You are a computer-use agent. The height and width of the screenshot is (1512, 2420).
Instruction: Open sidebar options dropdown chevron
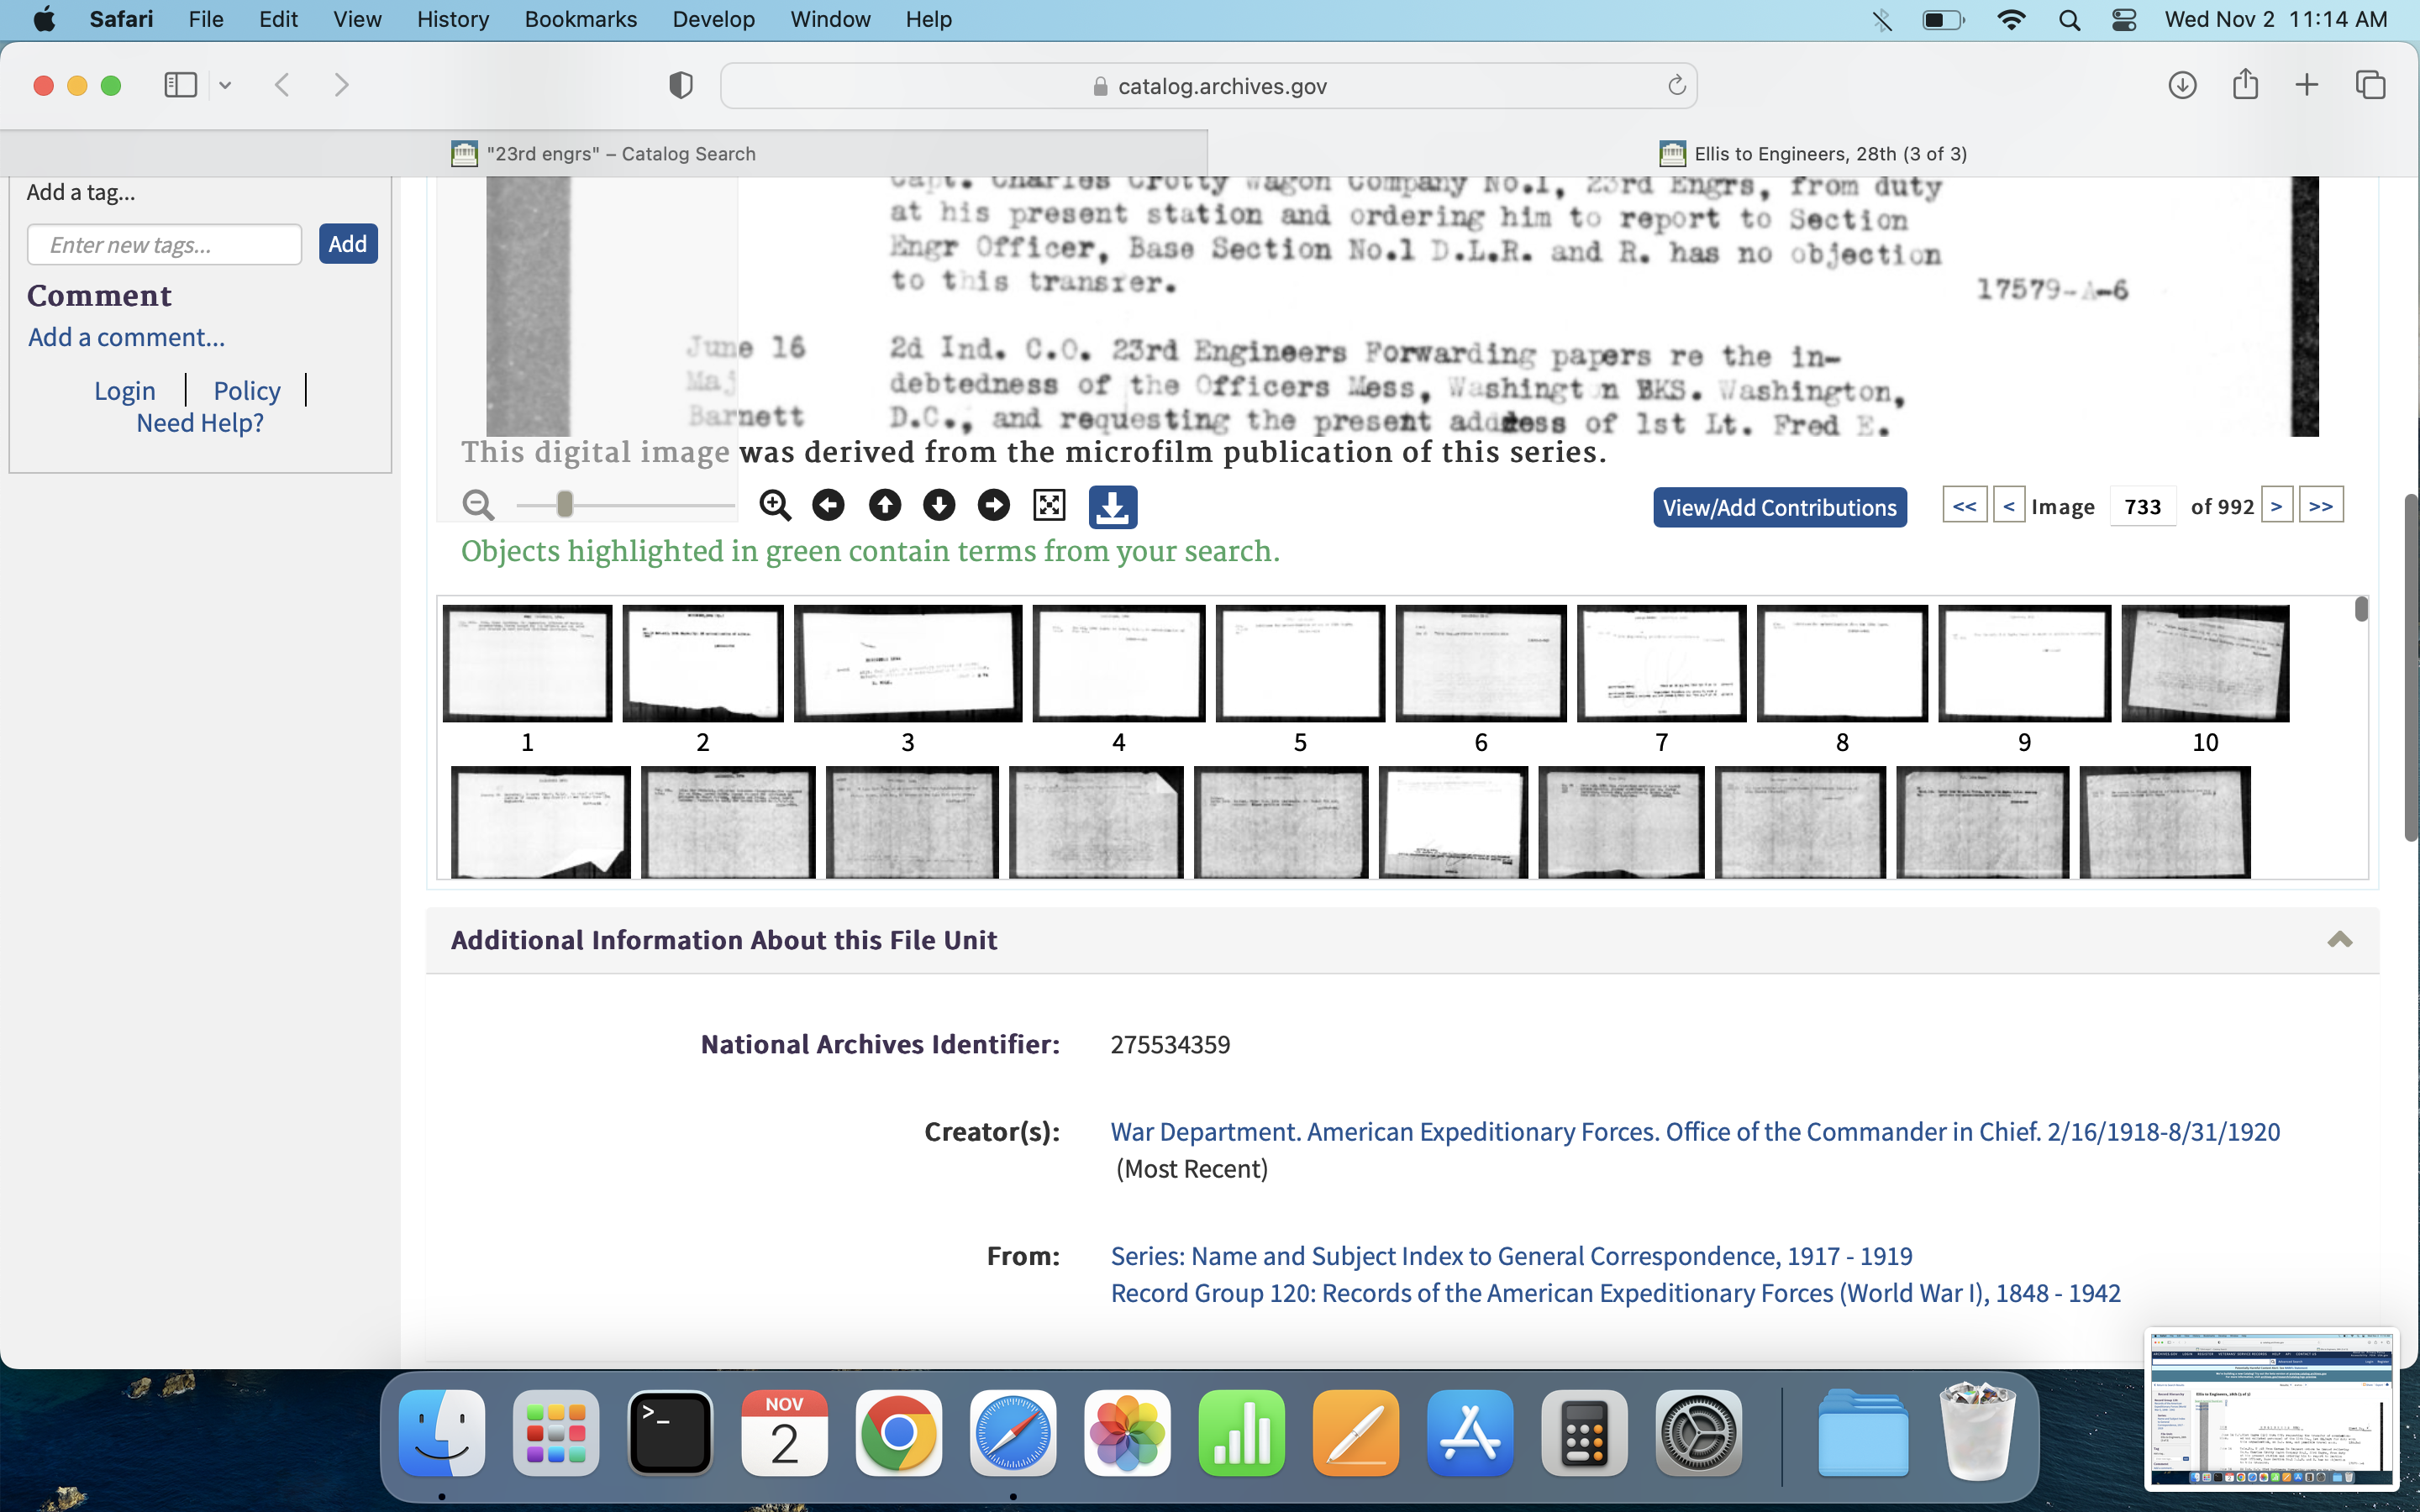(x=225, y=85)
